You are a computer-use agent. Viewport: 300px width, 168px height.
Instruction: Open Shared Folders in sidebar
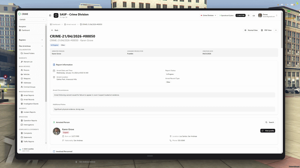click(x=29, y=53)
